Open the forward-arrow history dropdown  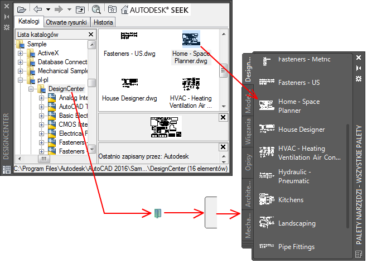[x=69, y=9]
